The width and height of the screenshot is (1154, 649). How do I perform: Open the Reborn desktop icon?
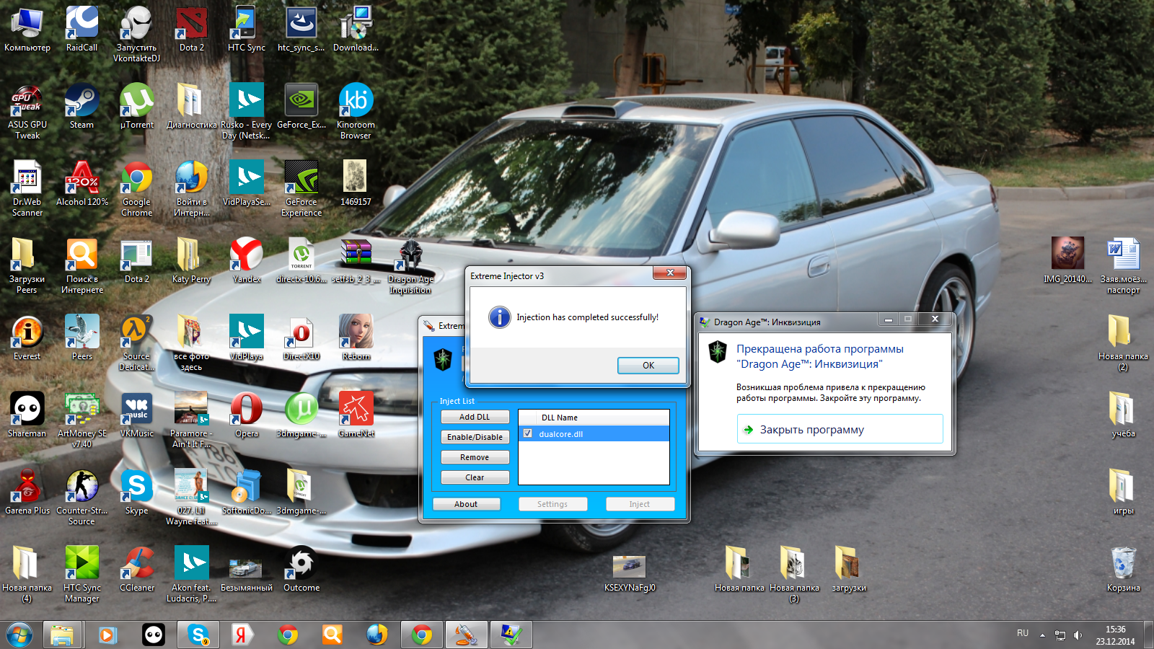click(x=356, y=337)
